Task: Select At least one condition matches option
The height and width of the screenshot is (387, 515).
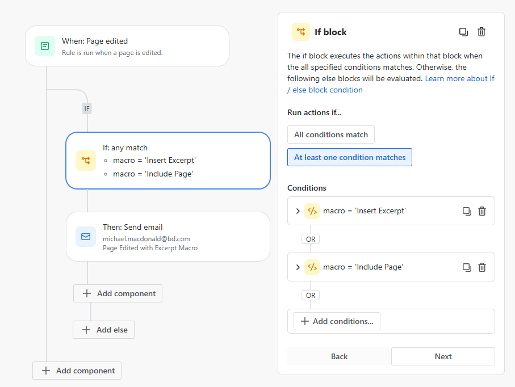Action: click(350, 157)
